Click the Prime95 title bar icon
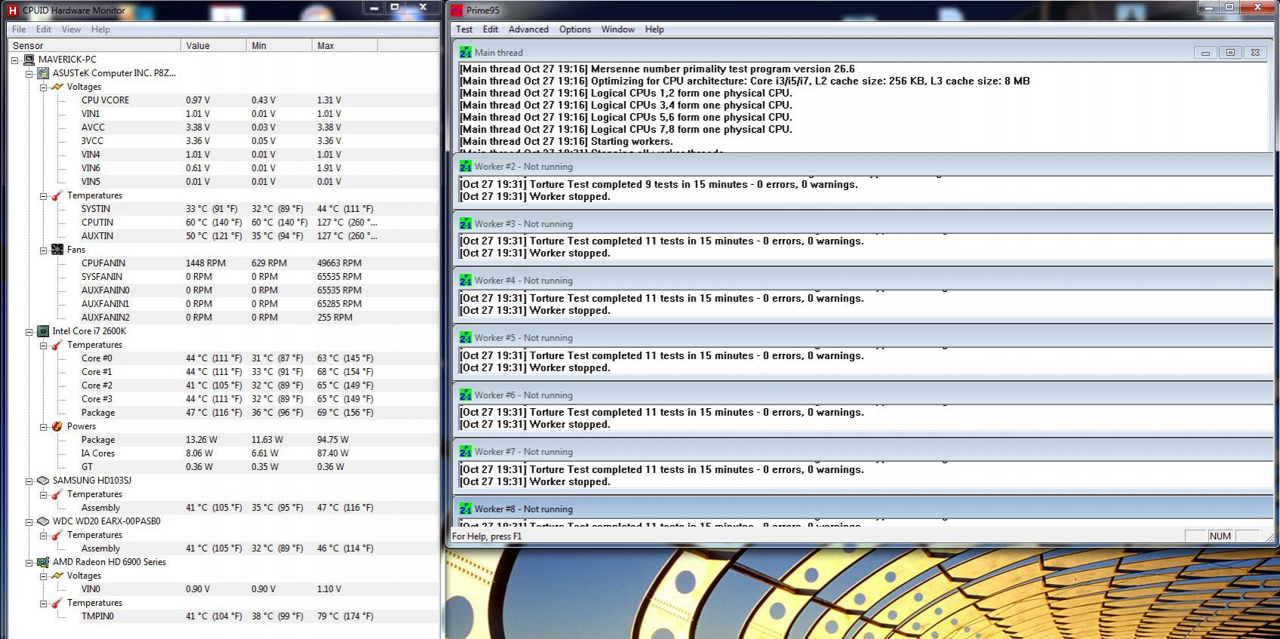 pyautogui.click(x=458, y=10)
